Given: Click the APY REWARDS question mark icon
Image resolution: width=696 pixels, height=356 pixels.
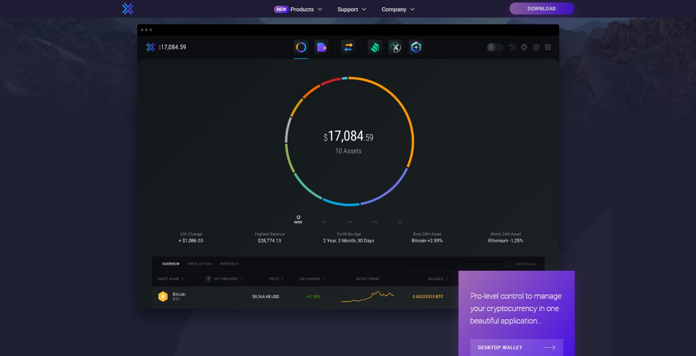Looking at the screenshot, I should click(x=209, y=279).
